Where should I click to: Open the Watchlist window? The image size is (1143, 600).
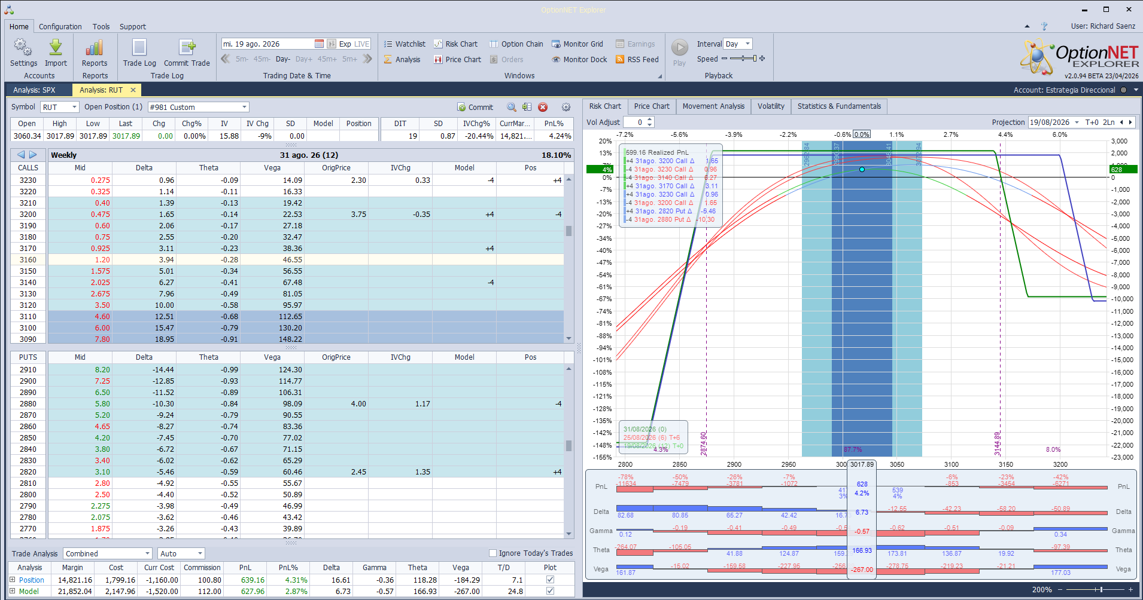405,44
